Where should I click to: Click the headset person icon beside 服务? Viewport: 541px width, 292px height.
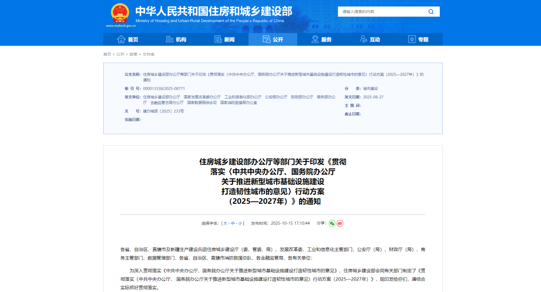click(x=315, y=40)
